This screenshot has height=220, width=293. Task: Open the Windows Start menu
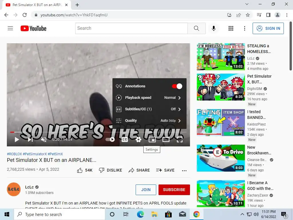coord(7,214)
